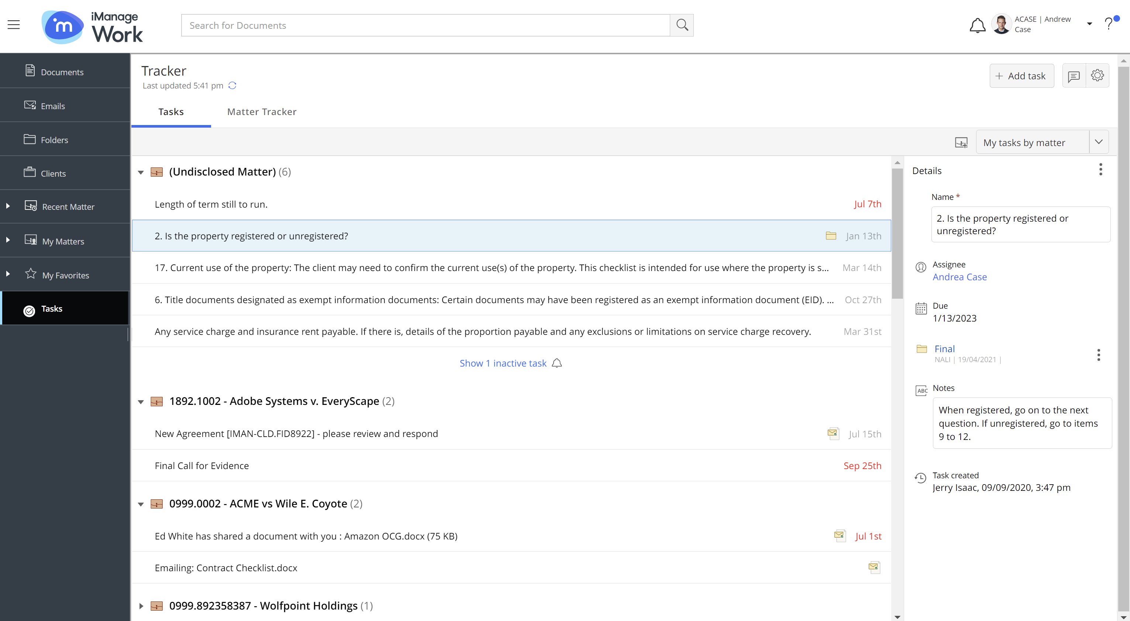Open the Tracker settings gear
The height and width of the screenshot is (621, 1130).
(1097, 76)
